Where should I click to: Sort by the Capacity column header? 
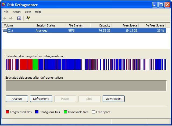(101, 25)
